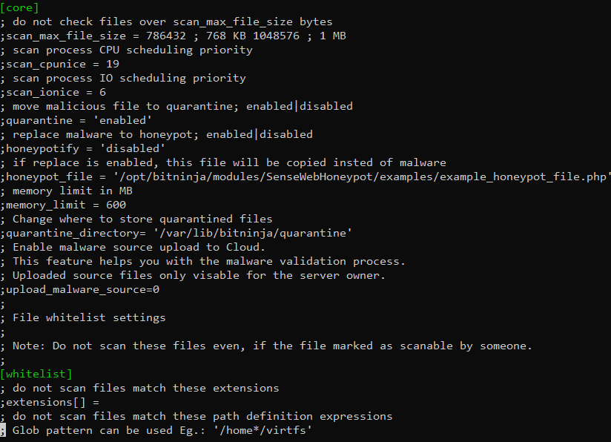Click the 'File whitelist settings' comment
Image resolution: width=611 pixels, height=442 pixels.
coord(89,317)
